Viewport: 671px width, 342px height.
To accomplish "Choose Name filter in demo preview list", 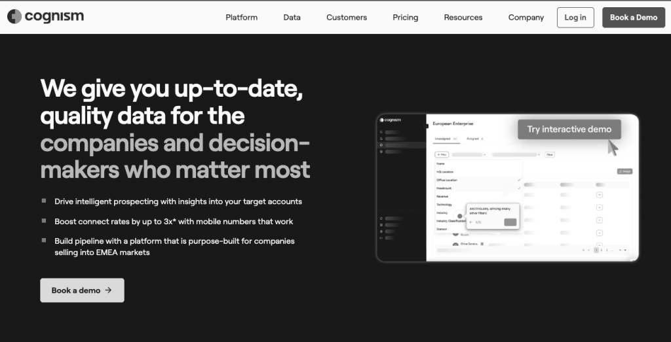I will [440, 163].
